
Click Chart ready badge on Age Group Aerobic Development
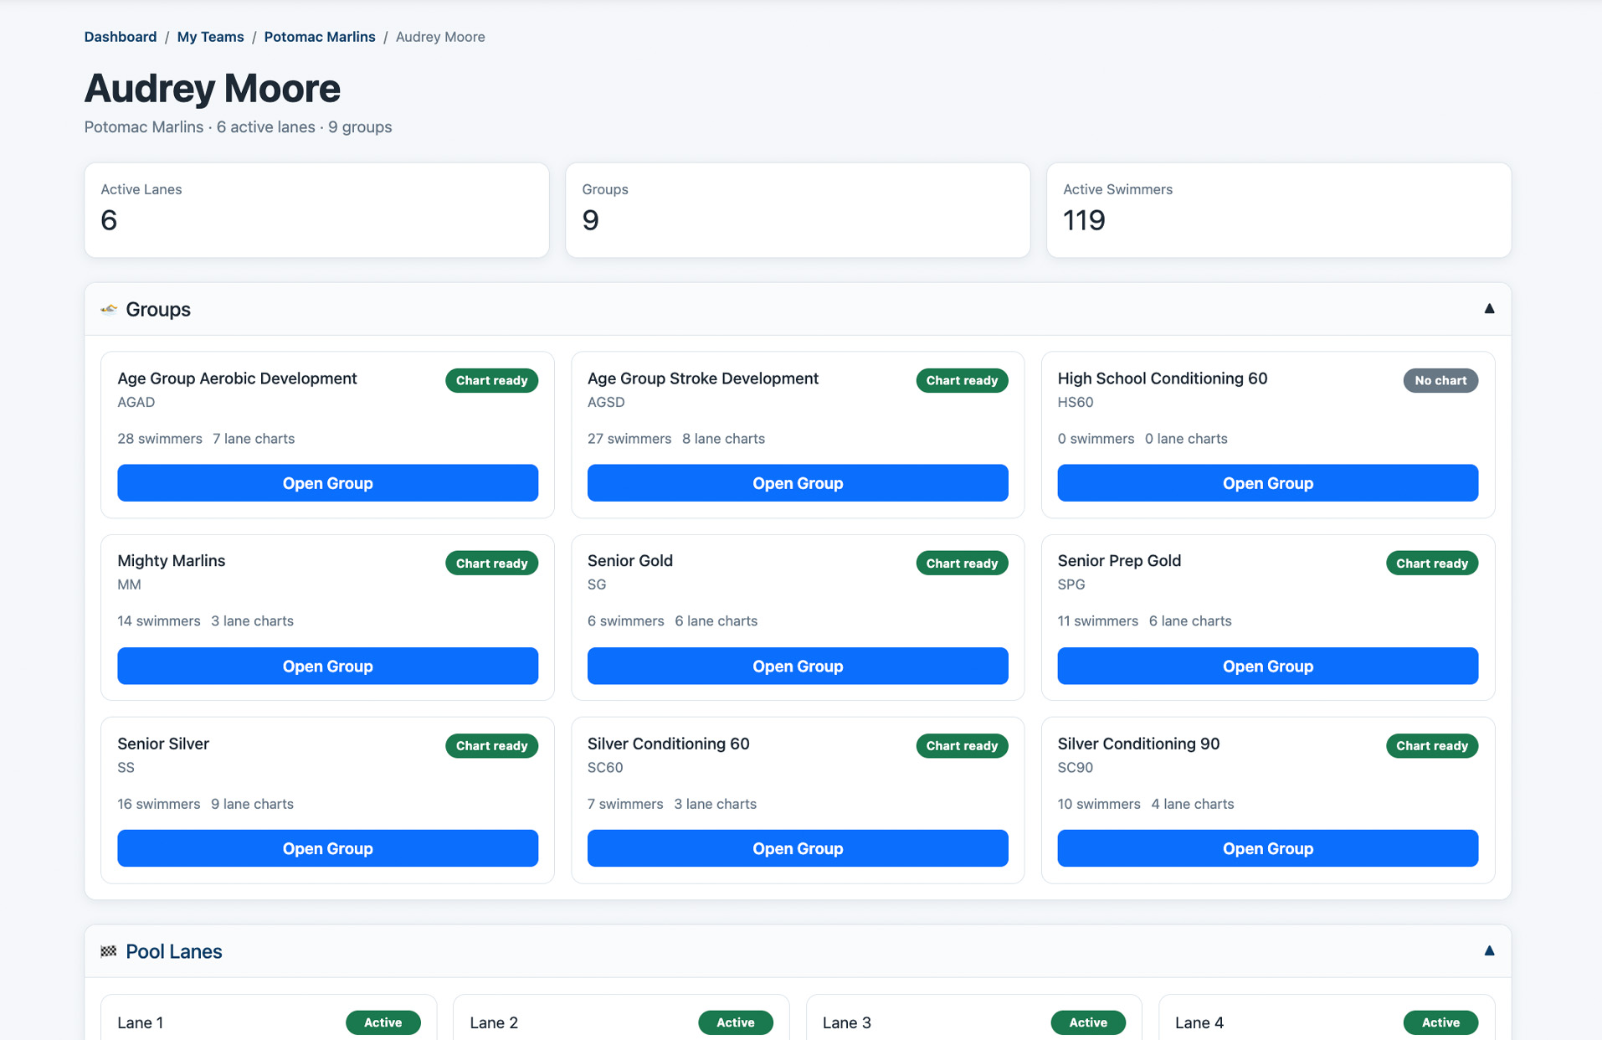pos(491,380)
